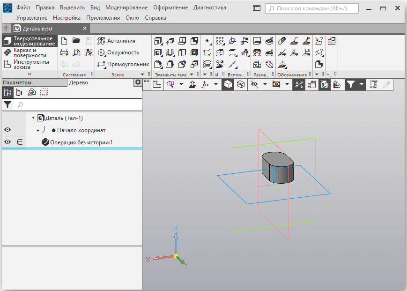Screen dimensions: 407x291
Task: Toggle the tree filter funnel icon
Action: tap(7, 104)
